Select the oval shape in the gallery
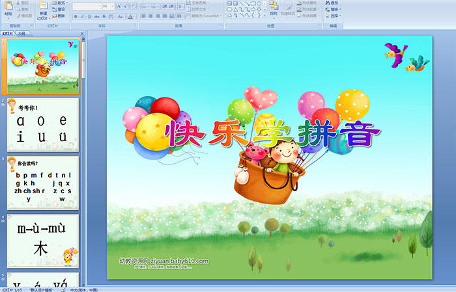This screenshot has height=292, width=456. pos(259,3)
